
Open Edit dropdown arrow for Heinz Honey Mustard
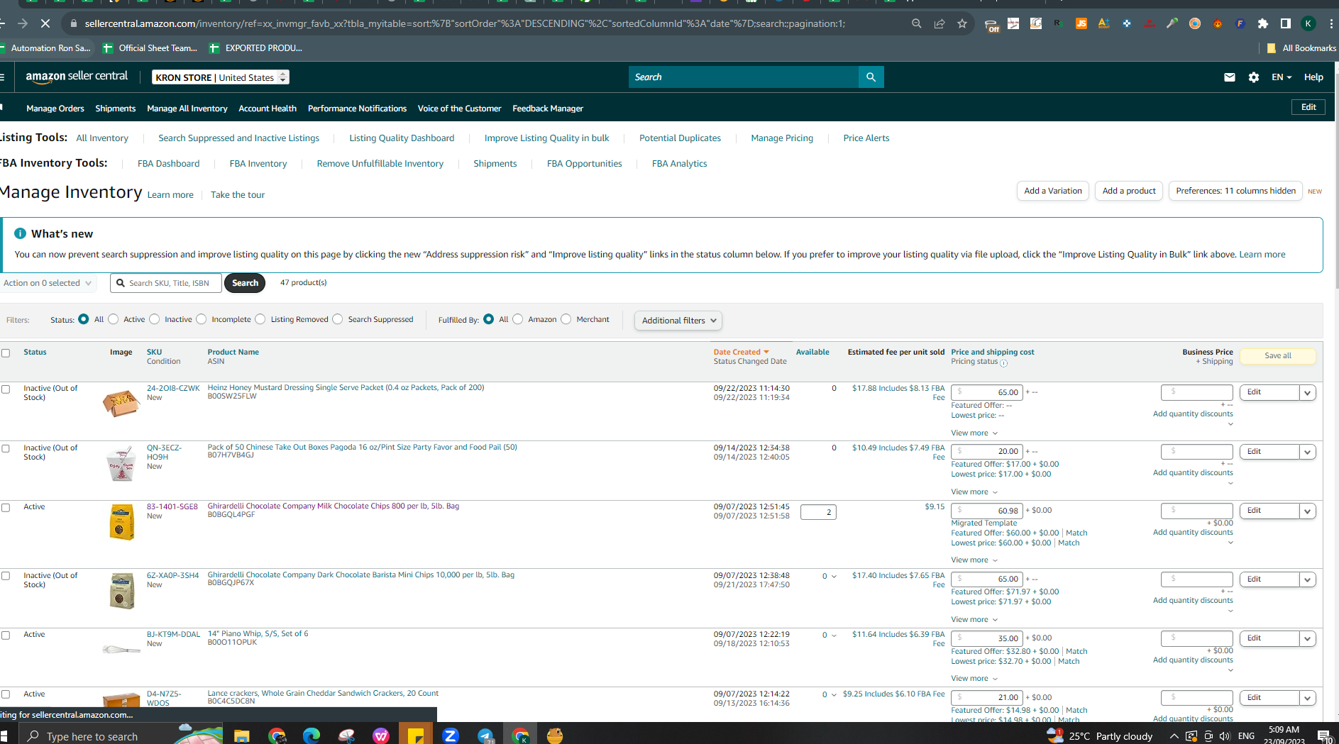(1308, 393)
